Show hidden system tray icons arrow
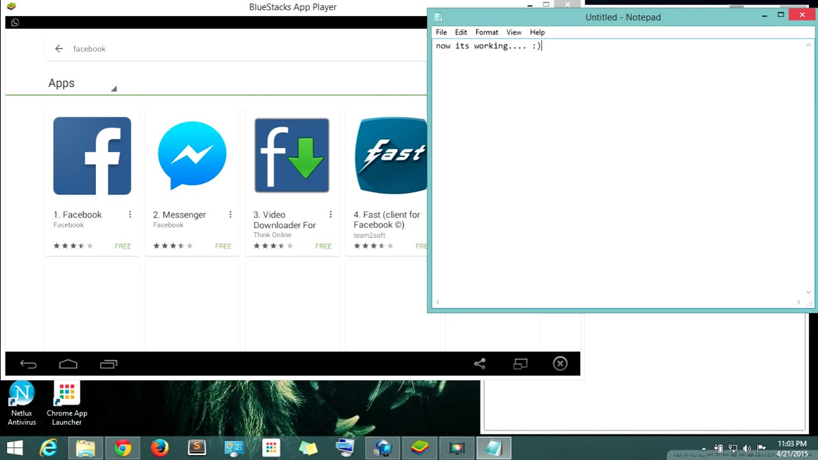The image size is (818, 460). pyautogui.click(x=704, y=449)
